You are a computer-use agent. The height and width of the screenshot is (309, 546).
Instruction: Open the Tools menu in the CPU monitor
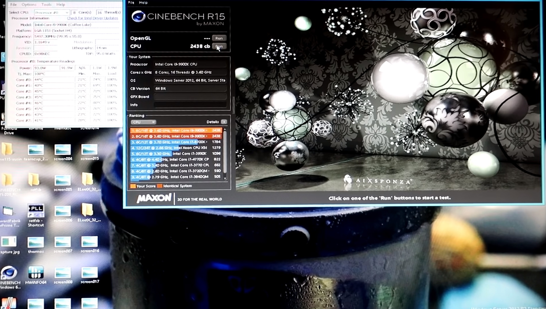click(46, 4)
